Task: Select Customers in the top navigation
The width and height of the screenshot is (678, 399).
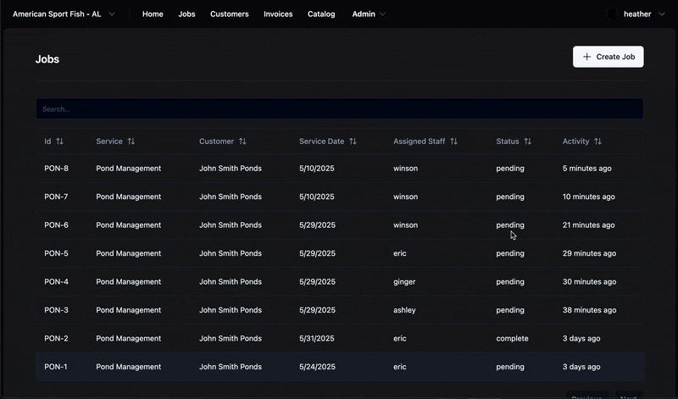Action: point(229,14)
